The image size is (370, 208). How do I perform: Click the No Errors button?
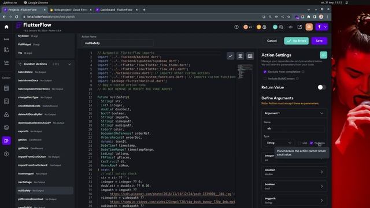[296, 41]
